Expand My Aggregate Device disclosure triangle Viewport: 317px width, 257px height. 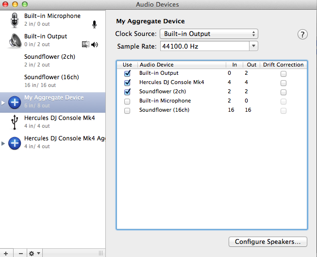pos(4,103)
